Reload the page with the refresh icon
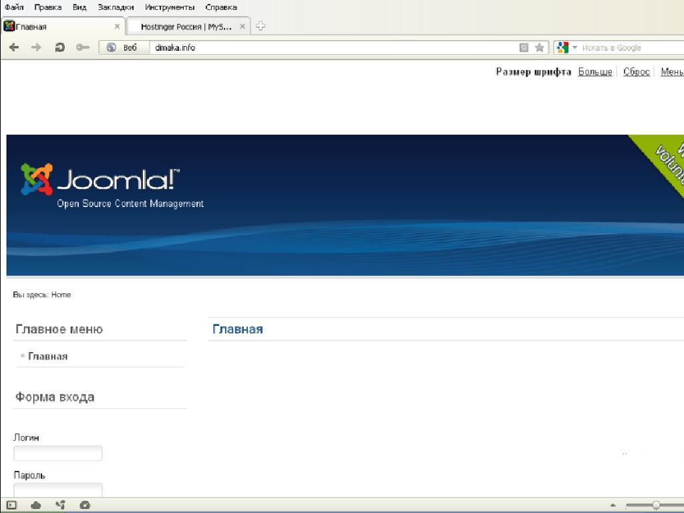Viewport: 684px width, 513px height. 59,47
